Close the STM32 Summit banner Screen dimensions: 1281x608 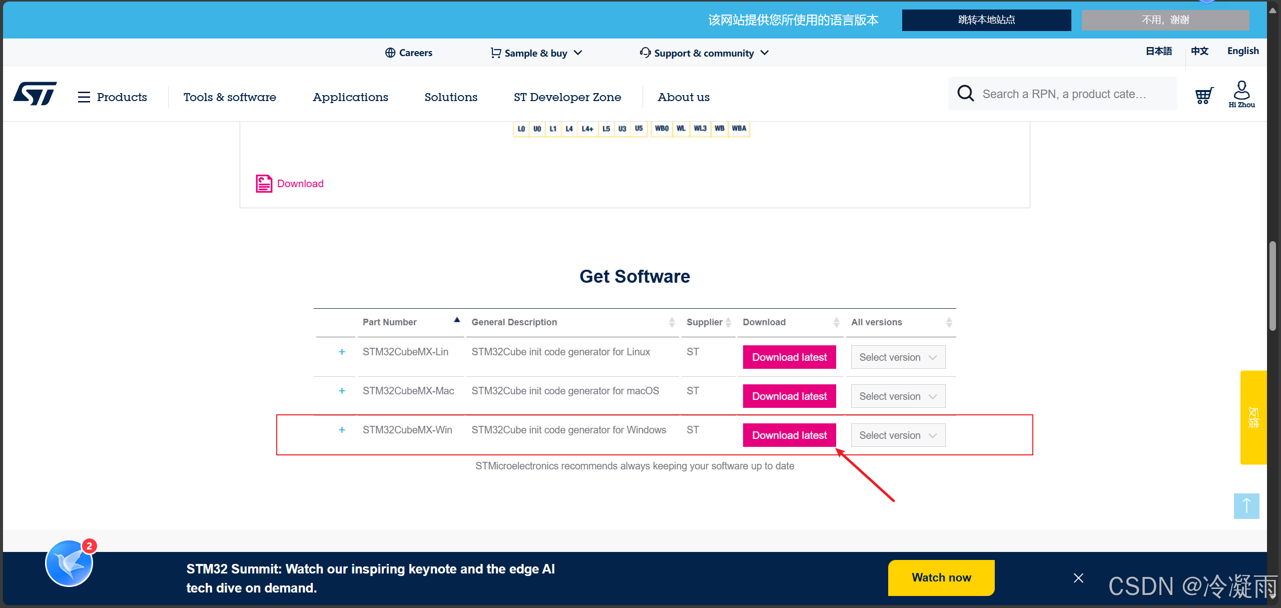(1078, 578)
